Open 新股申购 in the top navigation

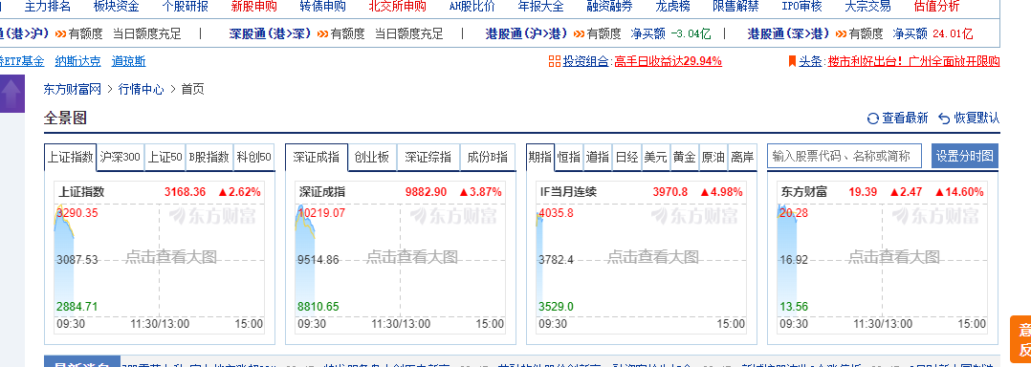pyautogui.click(x=254, y=8)
